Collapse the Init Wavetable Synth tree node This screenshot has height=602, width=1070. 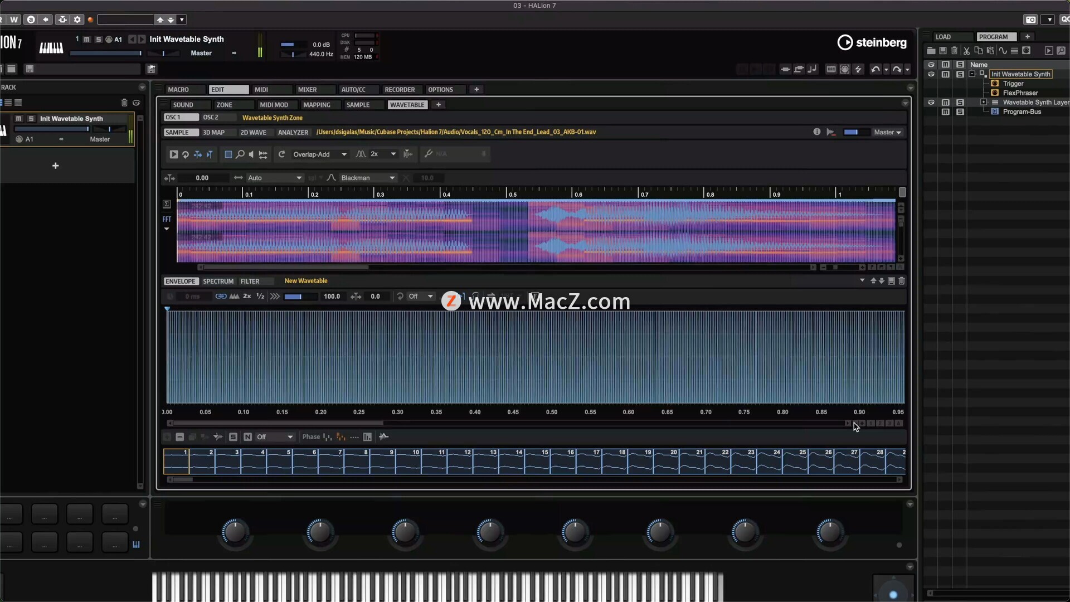pos(972,74)
